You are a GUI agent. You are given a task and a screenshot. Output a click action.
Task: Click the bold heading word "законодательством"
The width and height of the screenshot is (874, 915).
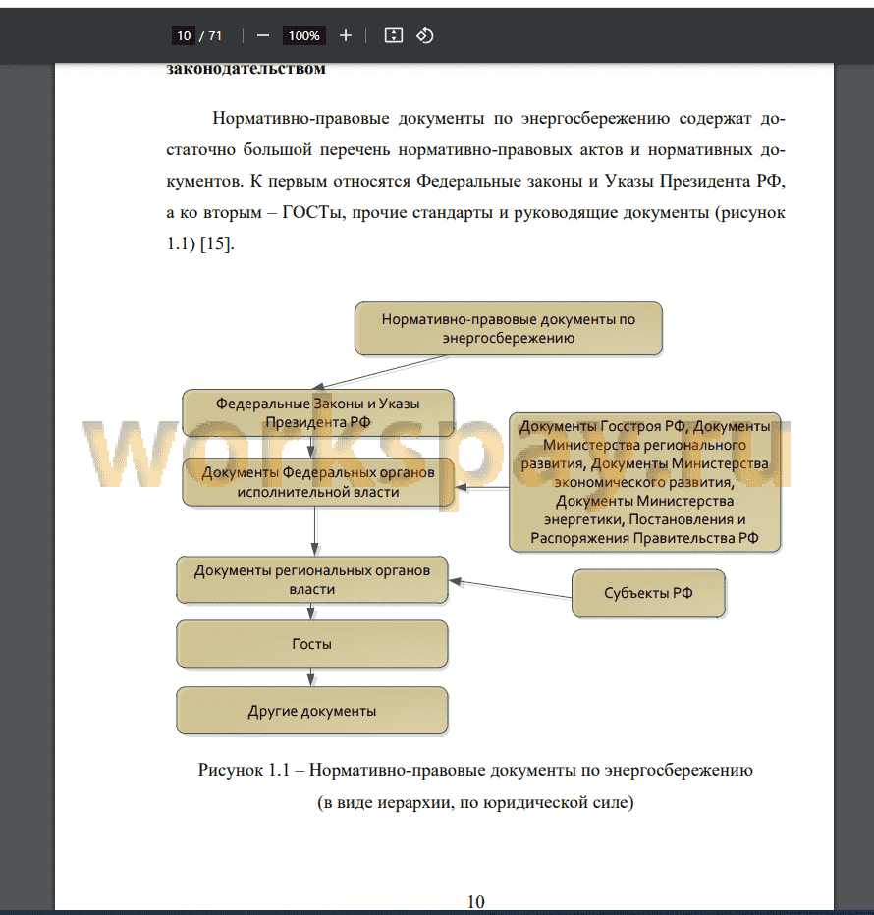[246, 69]
